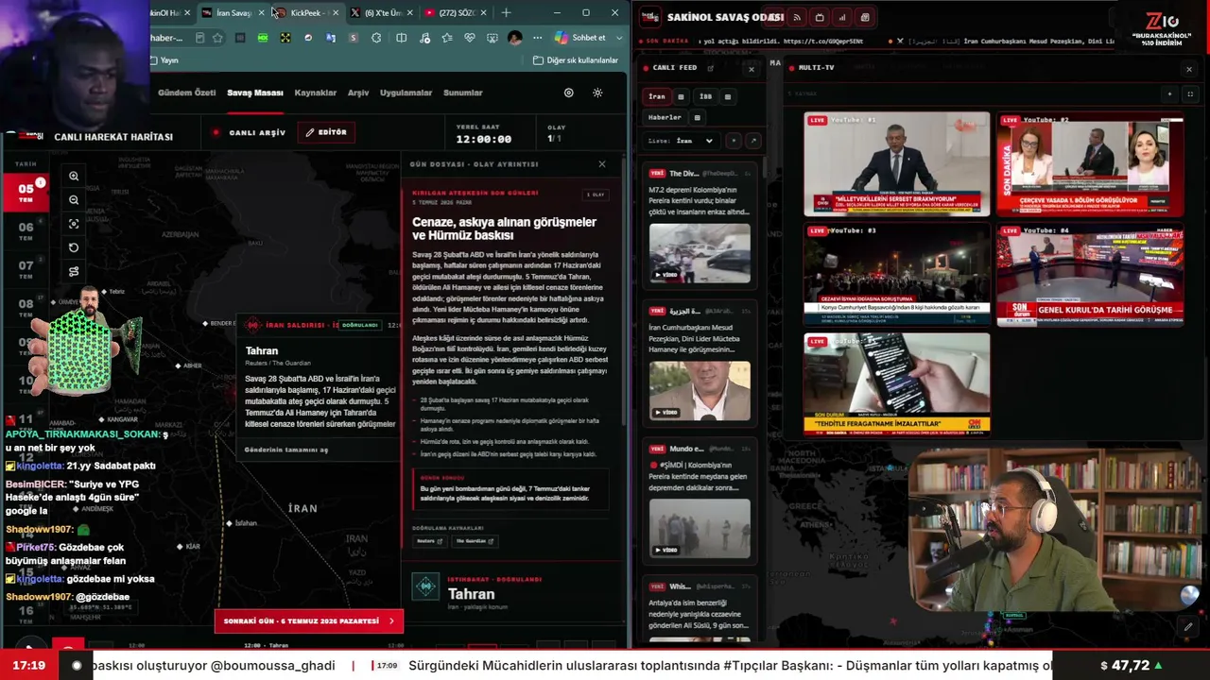
Task: Open the browser favorites list icon
Action: point(446,38)
